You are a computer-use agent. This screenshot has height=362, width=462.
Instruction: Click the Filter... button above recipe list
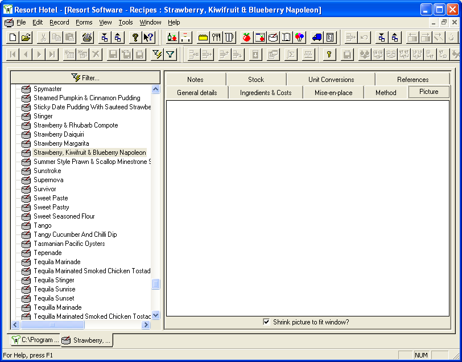pos(85,78)
